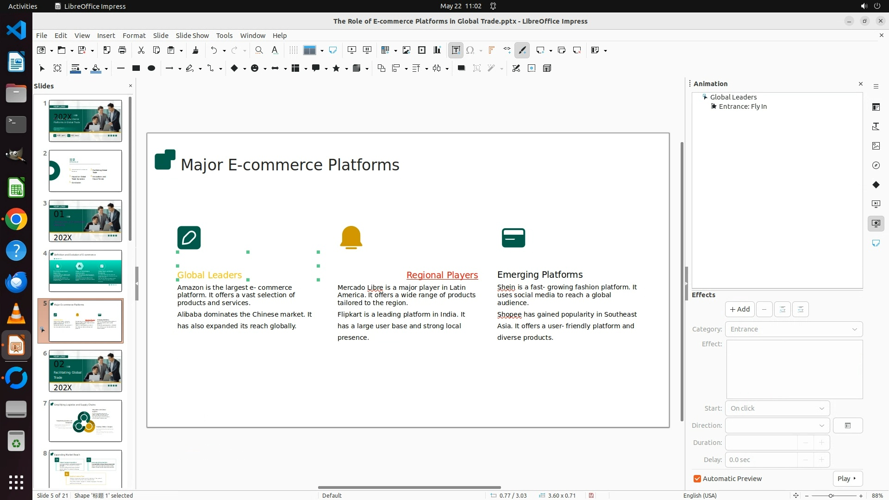Open the Navigator sidebar icon

click(876, 165)
